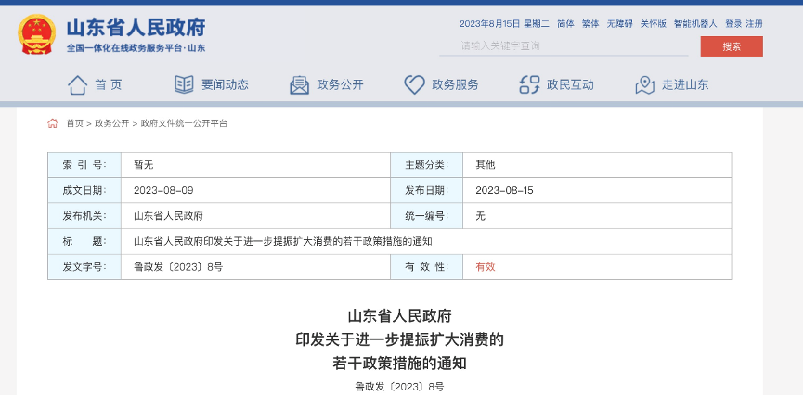
Task: Open the 智能机器人 link
Action: [695, 23]
